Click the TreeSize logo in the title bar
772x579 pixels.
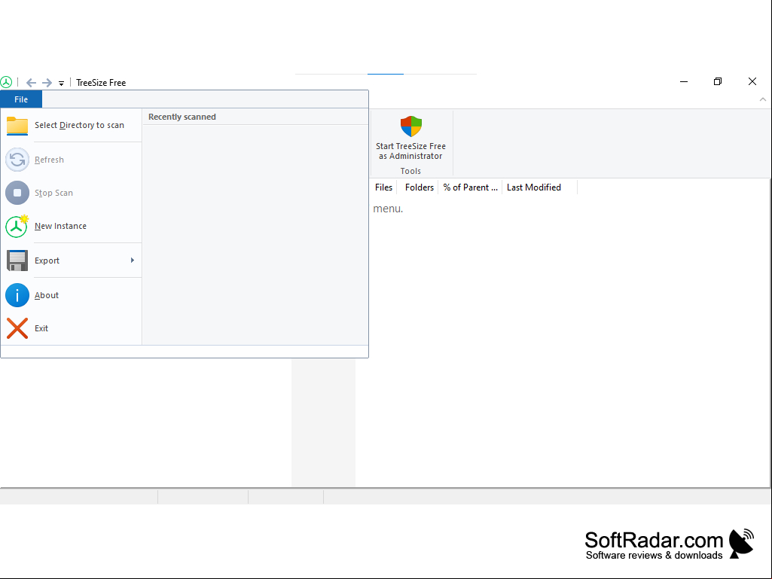point(6,82)
